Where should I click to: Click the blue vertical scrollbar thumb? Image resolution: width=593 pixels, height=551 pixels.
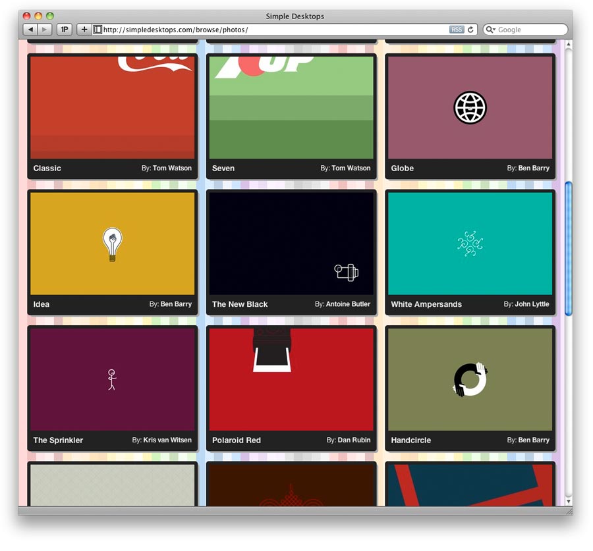(569, 248)
